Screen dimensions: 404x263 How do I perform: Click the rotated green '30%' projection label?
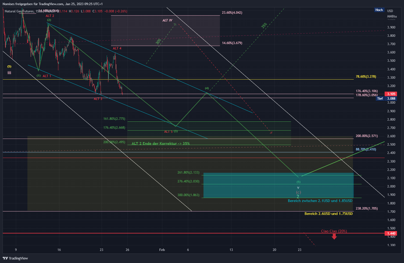pyautogui.click(x=158, y=42)
